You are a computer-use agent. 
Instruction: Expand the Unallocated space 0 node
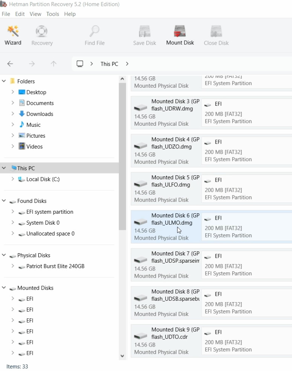[x=13, y=233]
